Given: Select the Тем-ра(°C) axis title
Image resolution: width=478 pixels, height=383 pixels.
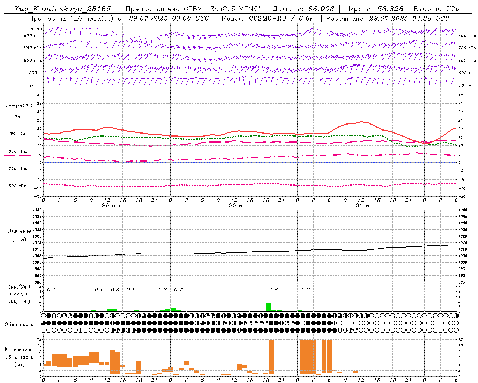Looking at the screenshot, I should (x=18, y=106).
